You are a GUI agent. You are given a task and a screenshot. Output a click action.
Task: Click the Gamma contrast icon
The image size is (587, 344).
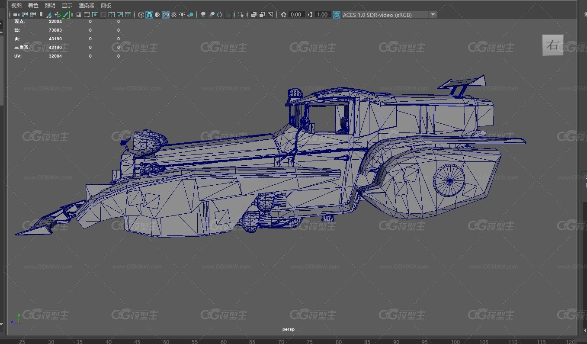[x=310, y=15]
